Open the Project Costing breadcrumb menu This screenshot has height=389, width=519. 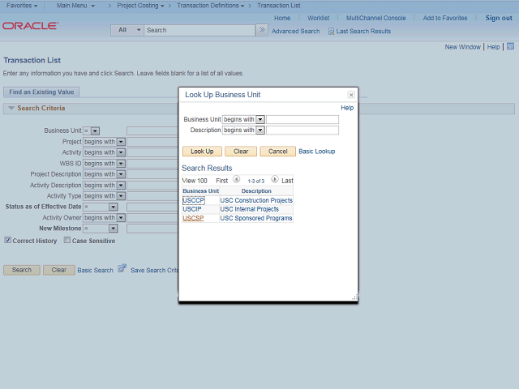pos(140,6)
